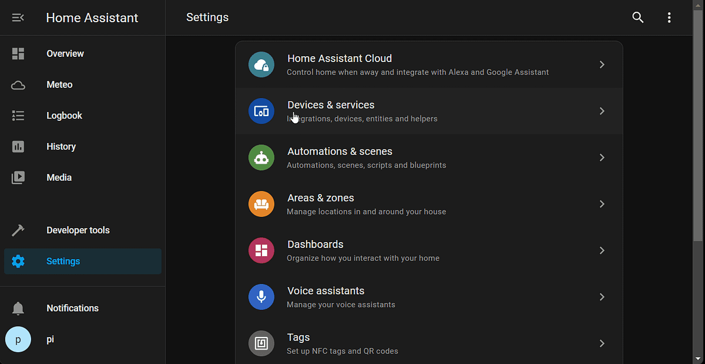Select the Areas & zones couch icon
The image size is (705, 364).
click(x=261, y=204)
